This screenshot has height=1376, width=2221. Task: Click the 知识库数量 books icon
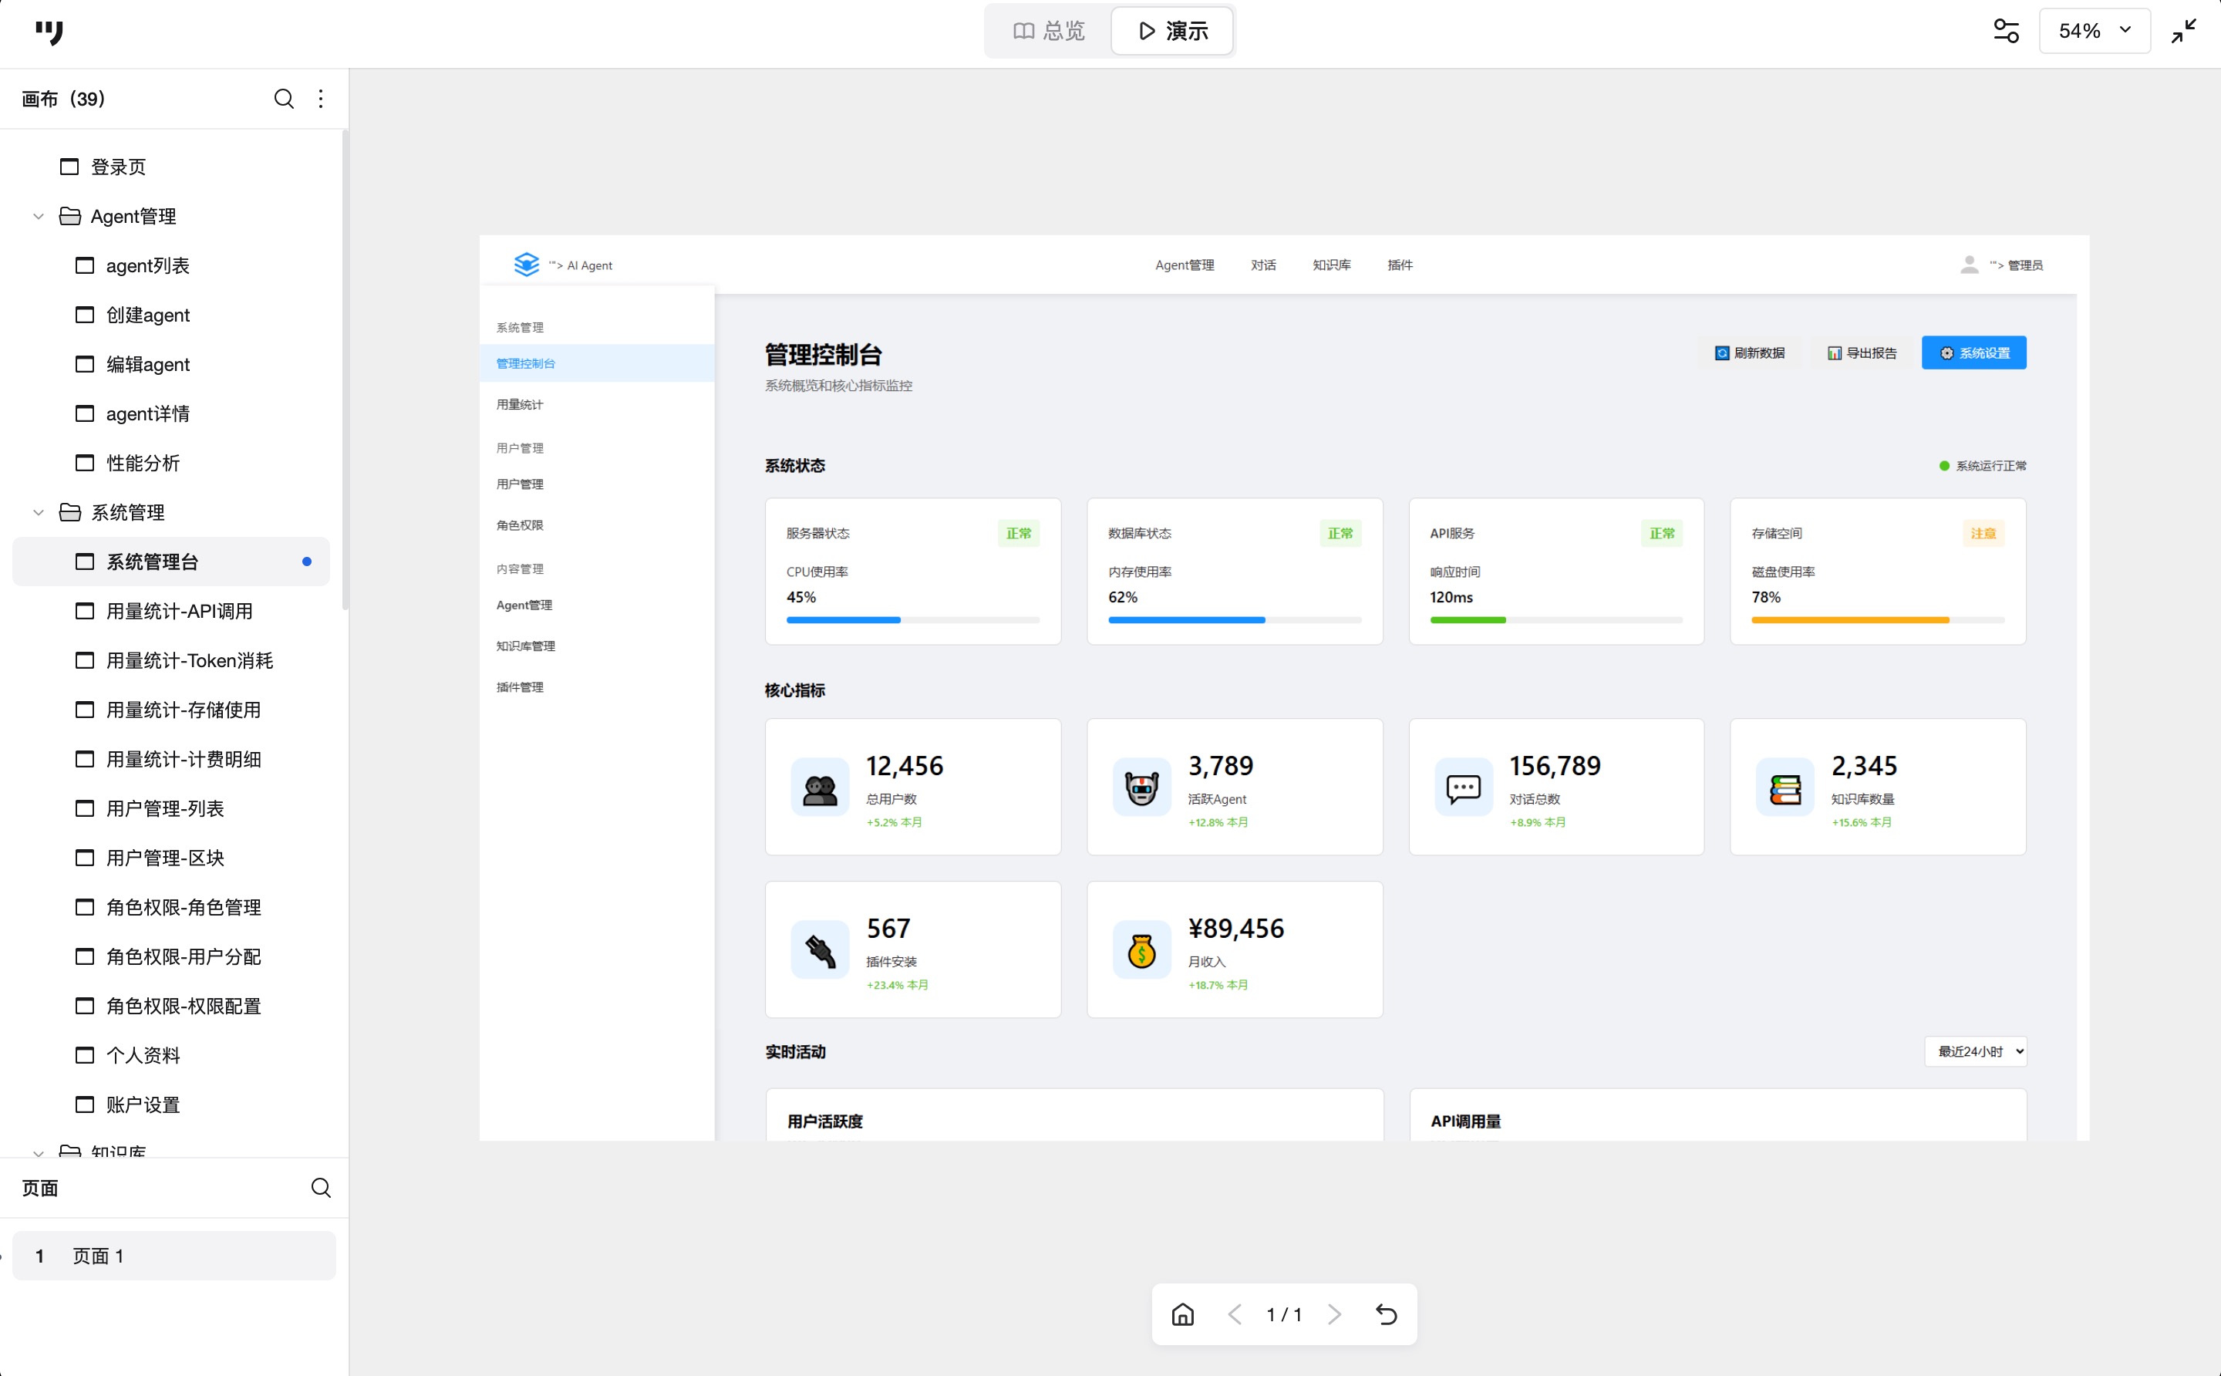(x=1785, y=787)
